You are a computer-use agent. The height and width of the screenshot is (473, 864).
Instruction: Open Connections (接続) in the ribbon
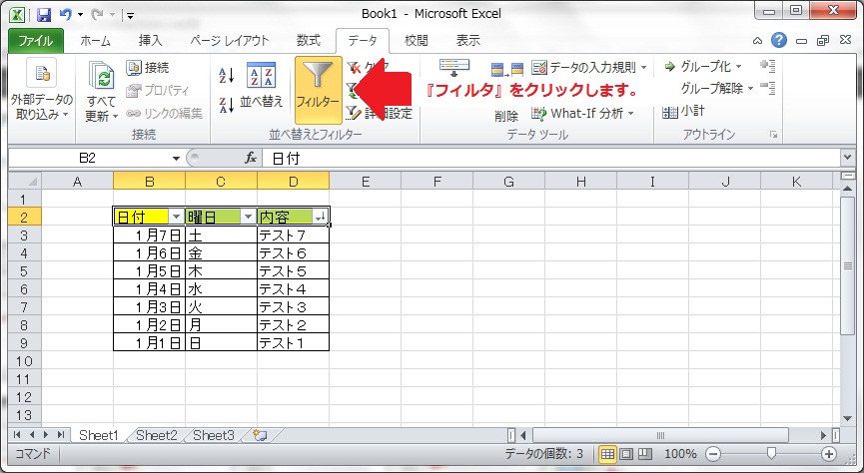pyautogui.click(x=148, y=68)
